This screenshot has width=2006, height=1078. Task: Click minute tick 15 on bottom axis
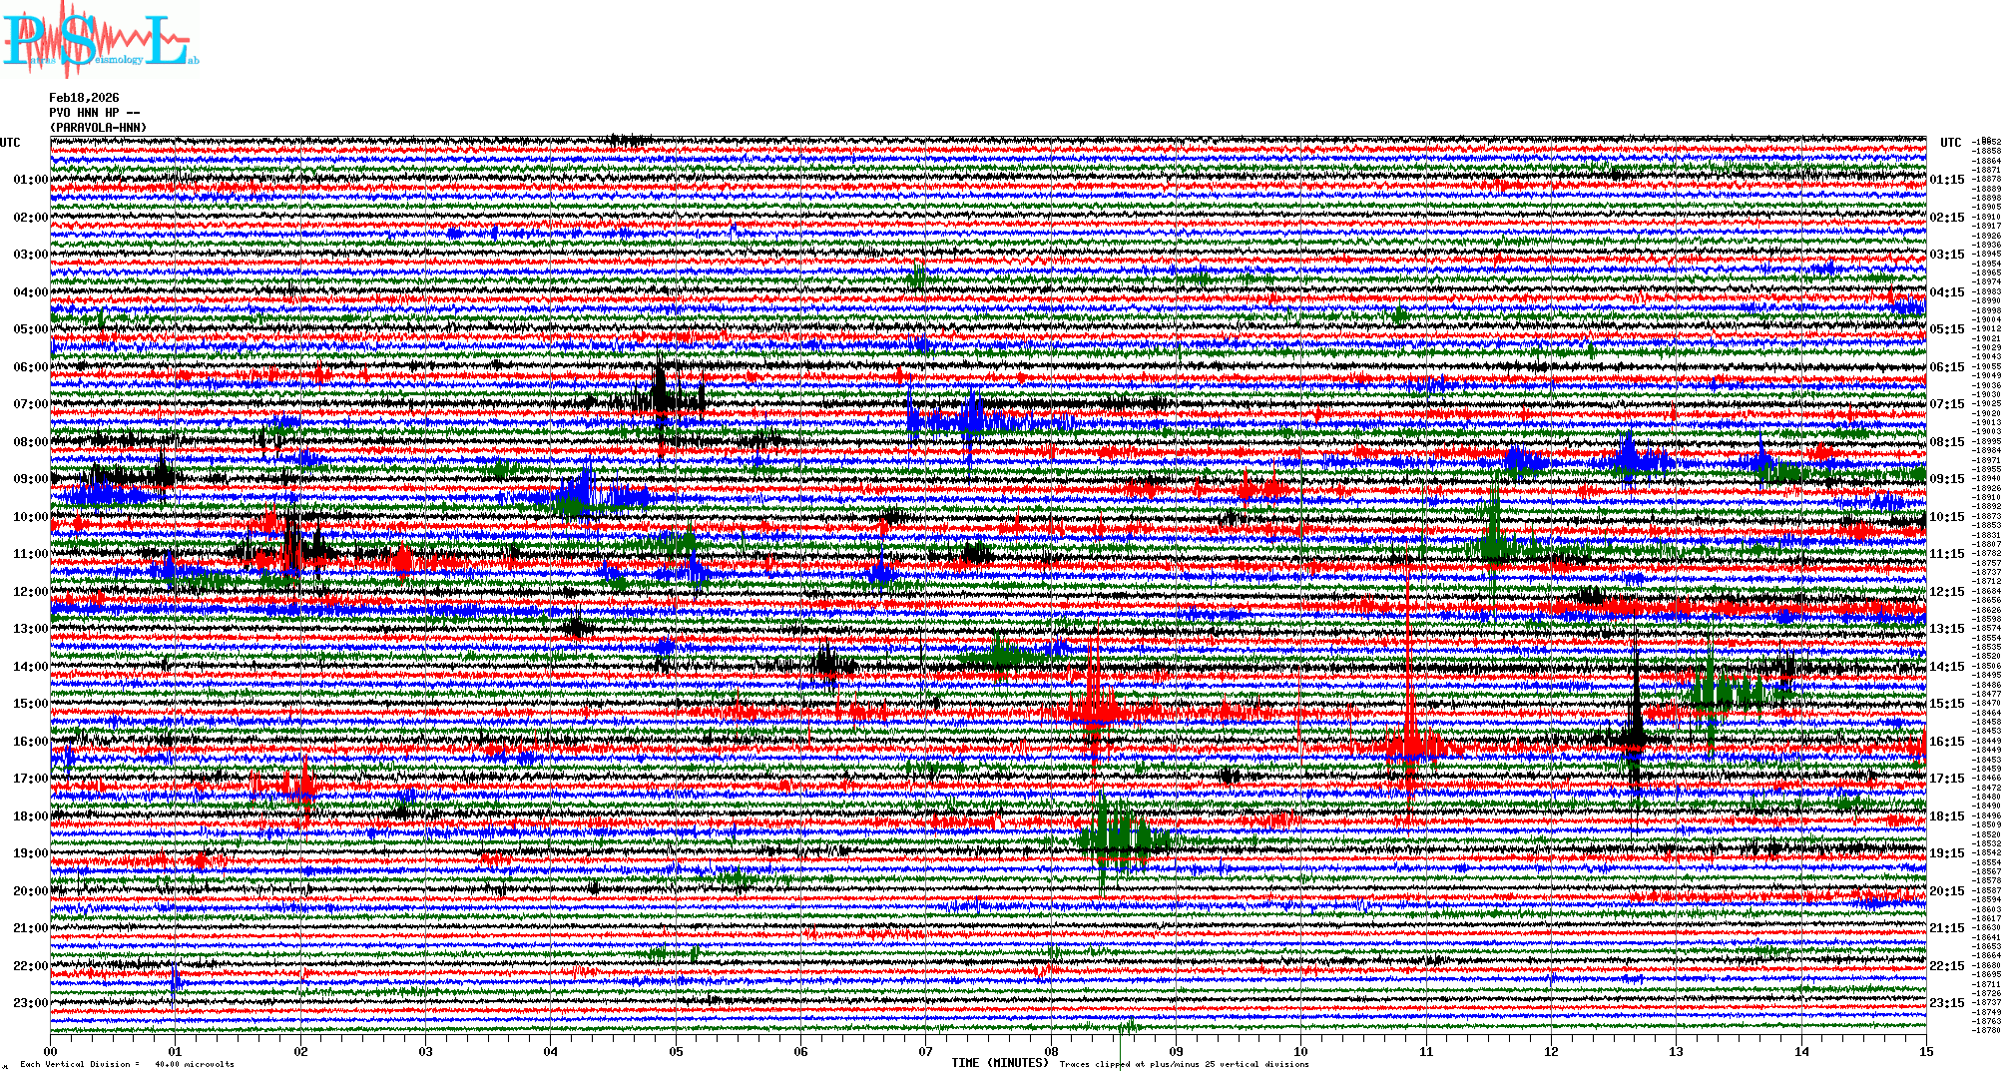click(1925, 1051)
